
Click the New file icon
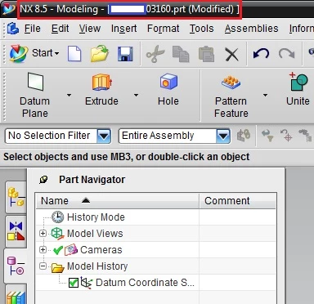coord(74,54)
